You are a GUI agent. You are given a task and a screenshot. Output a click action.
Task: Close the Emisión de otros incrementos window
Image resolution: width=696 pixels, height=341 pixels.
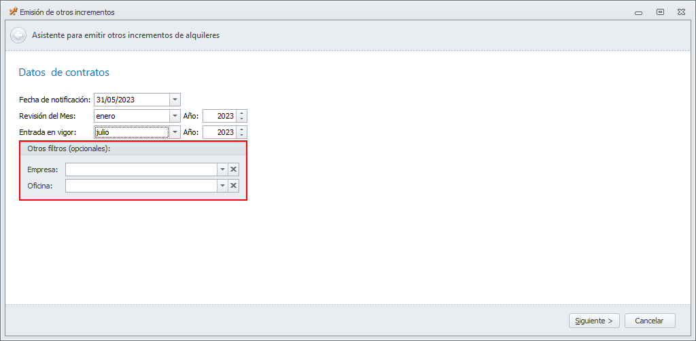point(681,12)
